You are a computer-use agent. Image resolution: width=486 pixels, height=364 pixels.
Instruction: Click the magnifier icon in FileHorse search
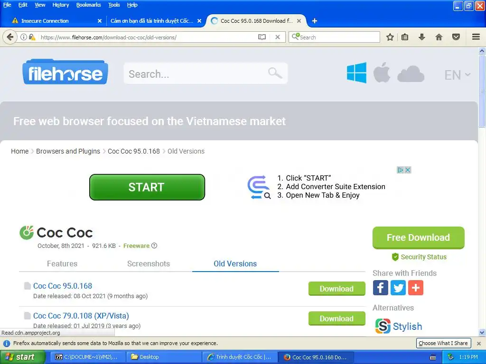pyautogui.click(x=275, y=73)
